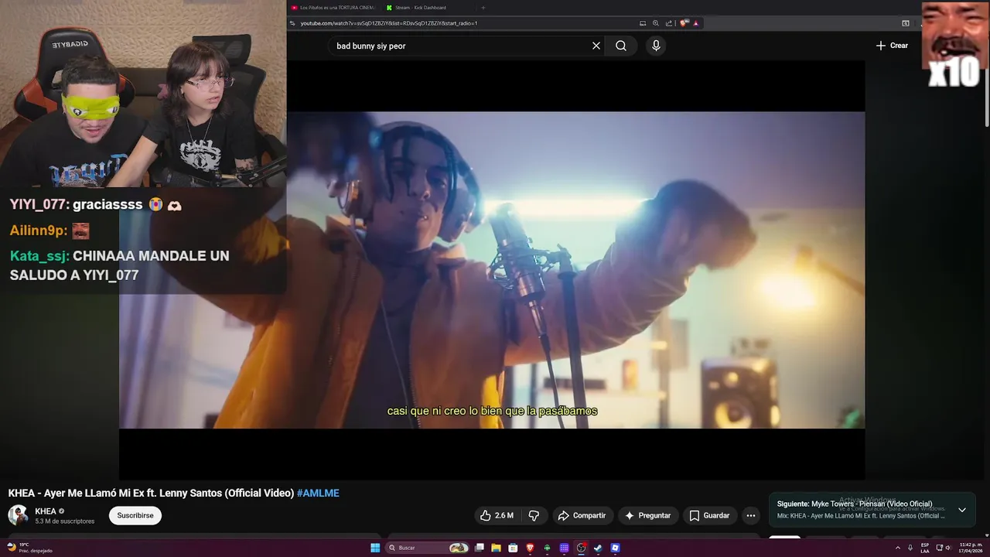Show hidden system tray icons chevron
Screen dimensions: 990x557
(898, 548)
